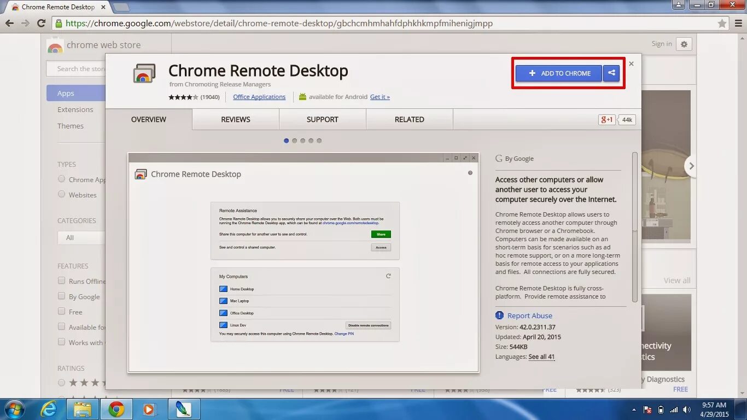Image resolution: width=747 pixels, height=420 pixels.
Task: Select the first star rating radio button
Action: coord(61,383)
